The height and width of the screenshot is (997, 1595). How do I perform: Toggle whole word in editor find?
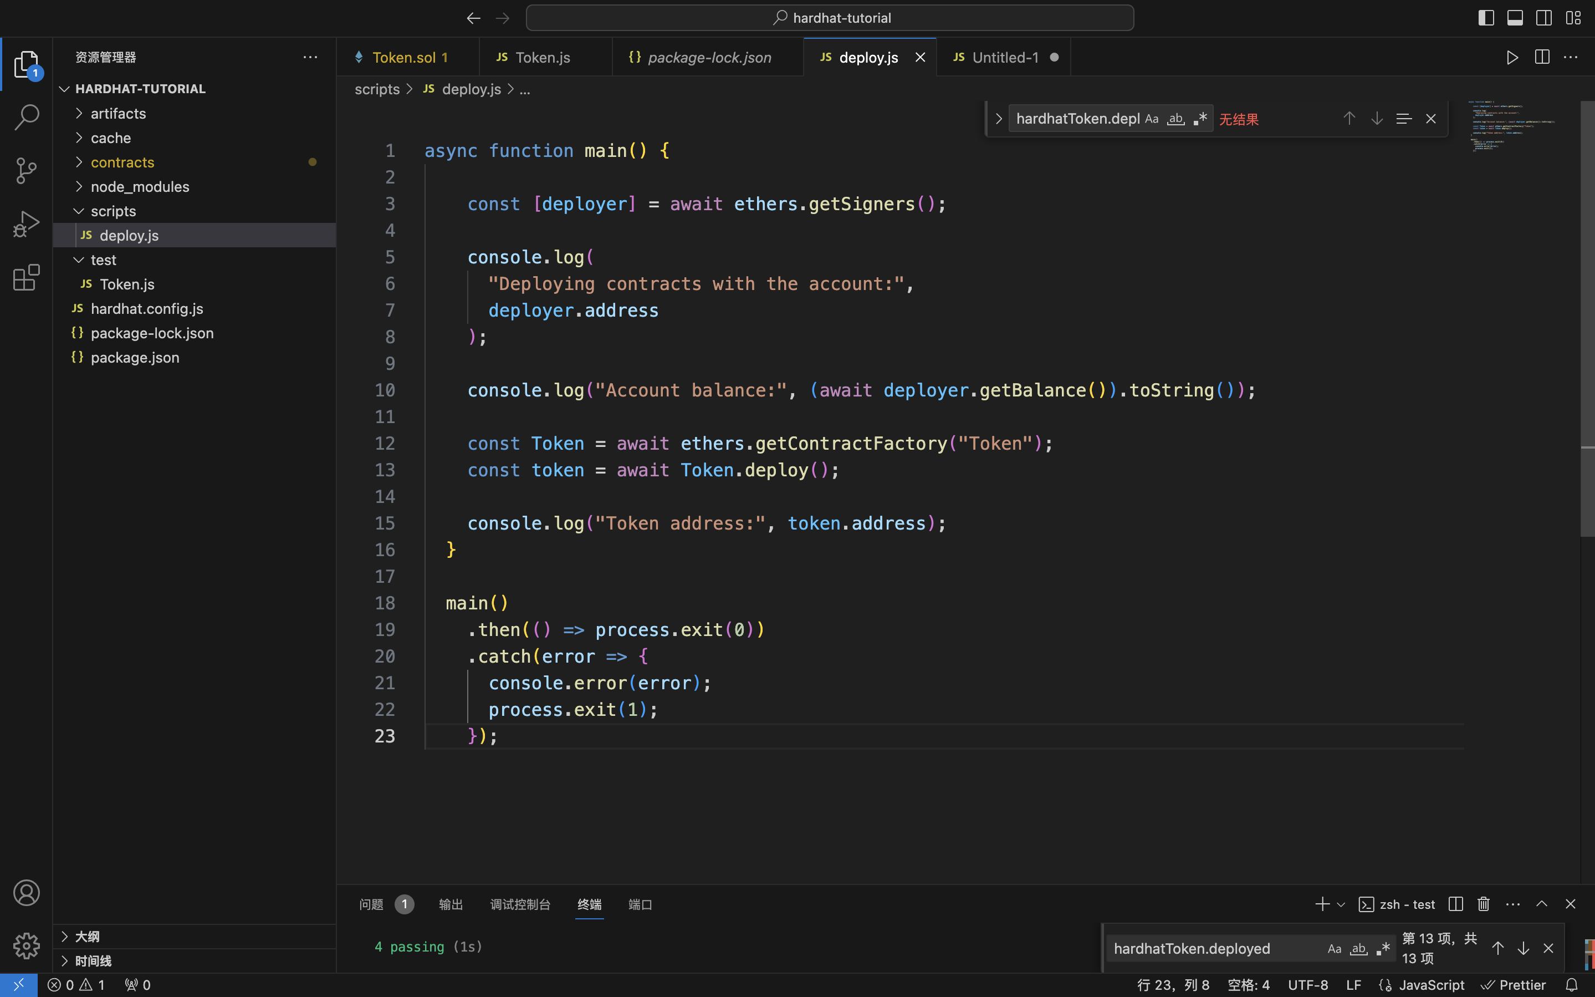click(x=1176, y=119)
